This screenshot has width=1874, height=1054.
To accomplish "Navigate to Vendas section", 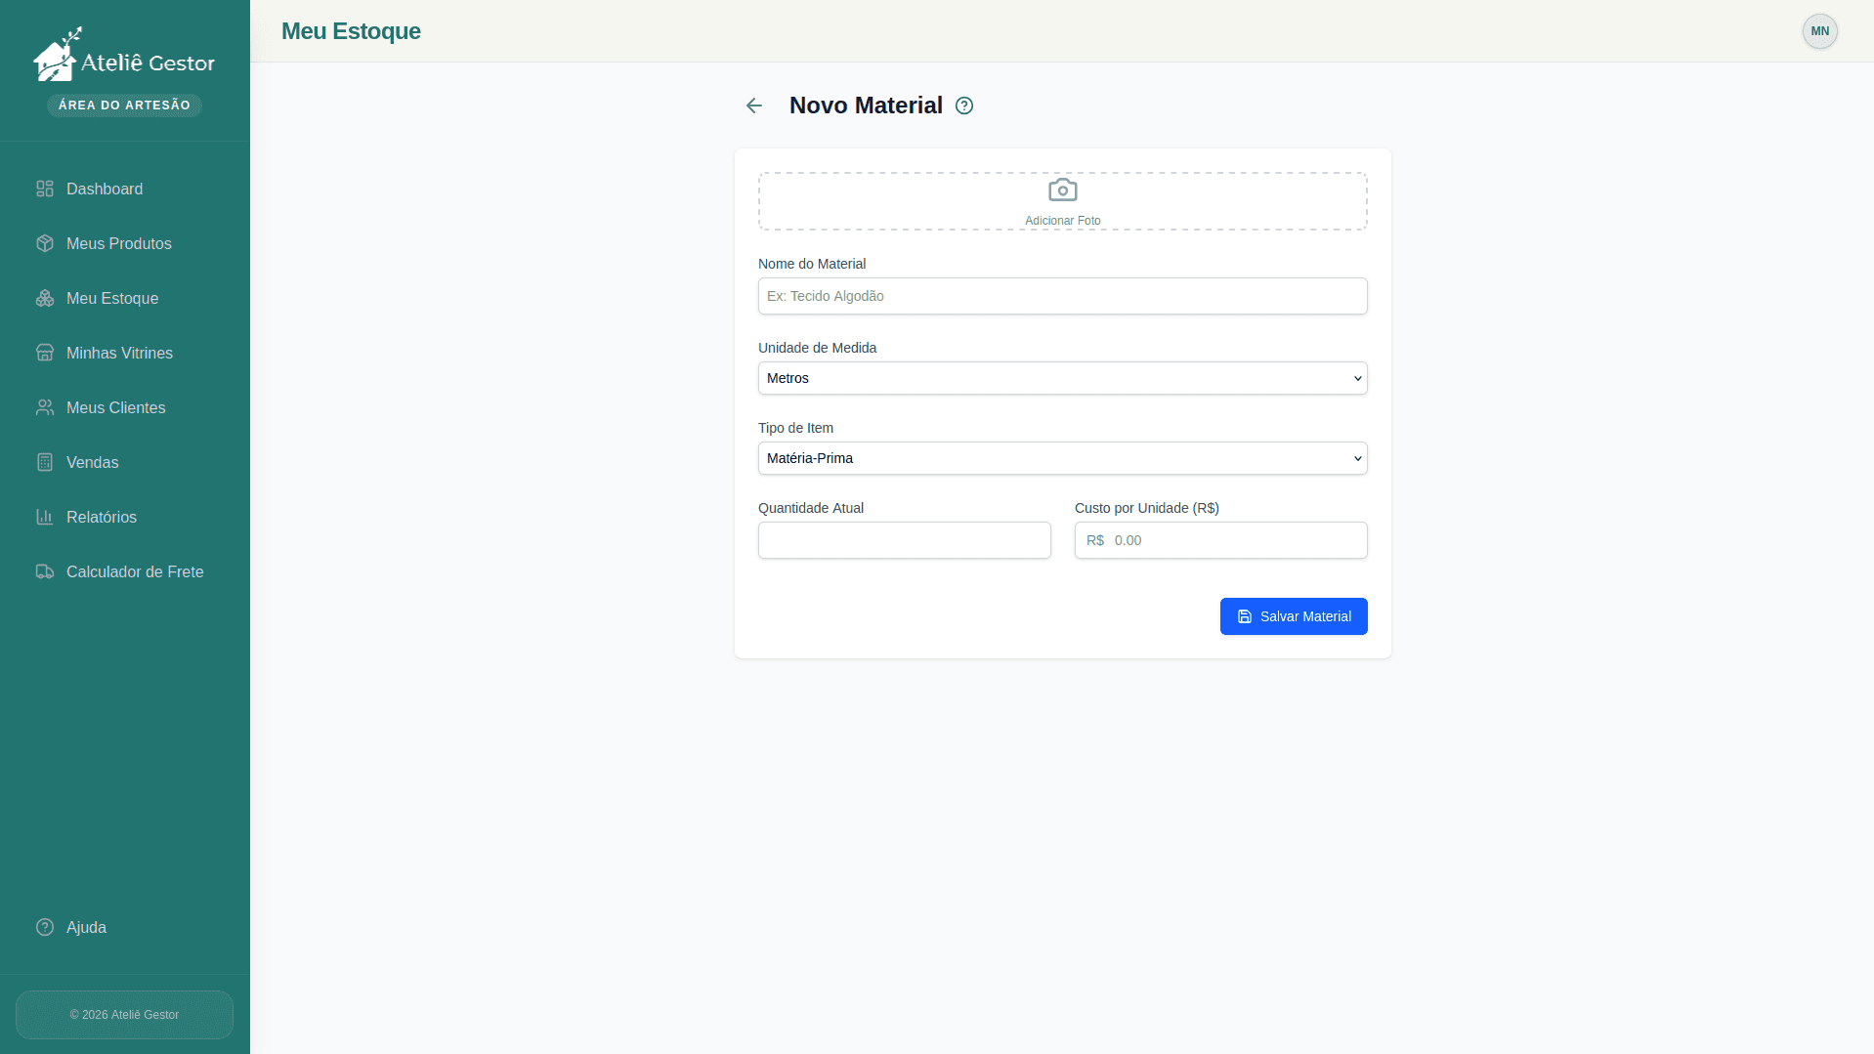I will (92, 462).
